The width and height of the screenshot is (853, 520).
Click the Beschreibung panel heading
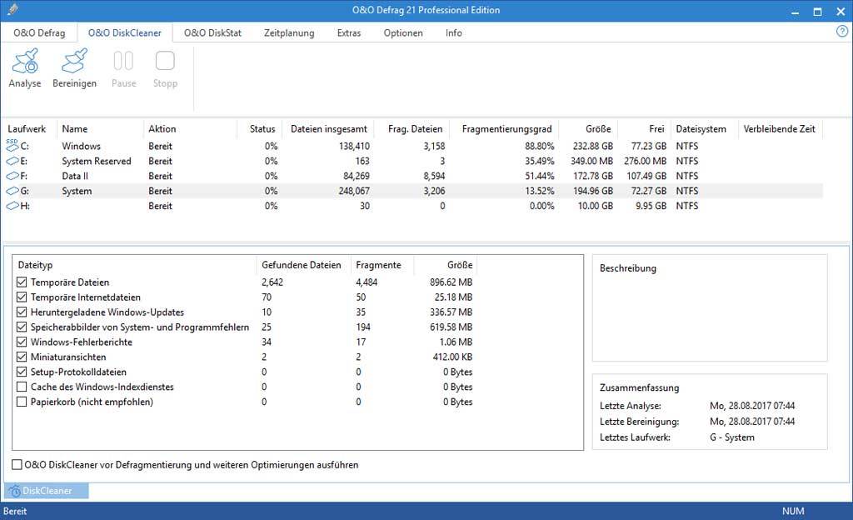(628, 268)
